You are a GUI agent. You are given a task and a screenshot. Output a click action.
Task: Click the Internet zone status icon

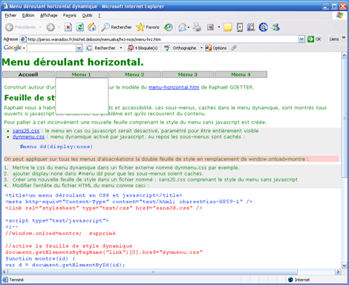tap(290, 280)
